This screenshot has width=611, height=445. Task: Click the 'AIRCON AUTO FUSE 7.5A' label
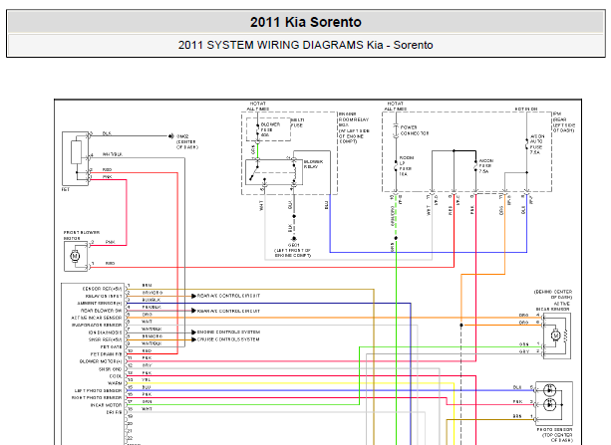tap(536, 144)
